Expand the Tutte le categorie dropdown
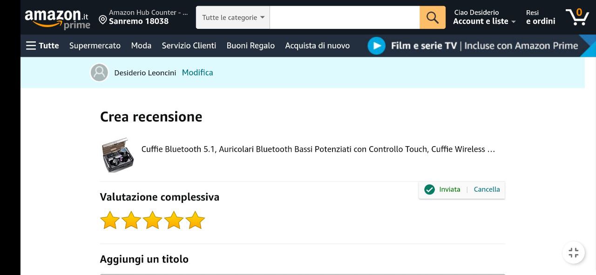 click(x=233, y=18)
